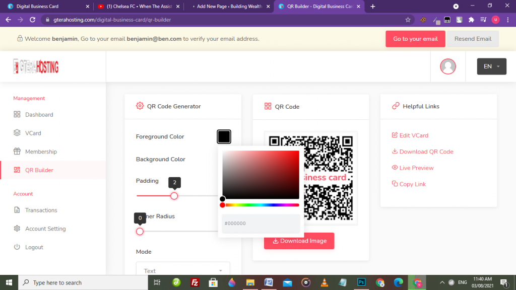516x290 pixels.
Task: Click the Go to your email button
Action: [415, 39]
